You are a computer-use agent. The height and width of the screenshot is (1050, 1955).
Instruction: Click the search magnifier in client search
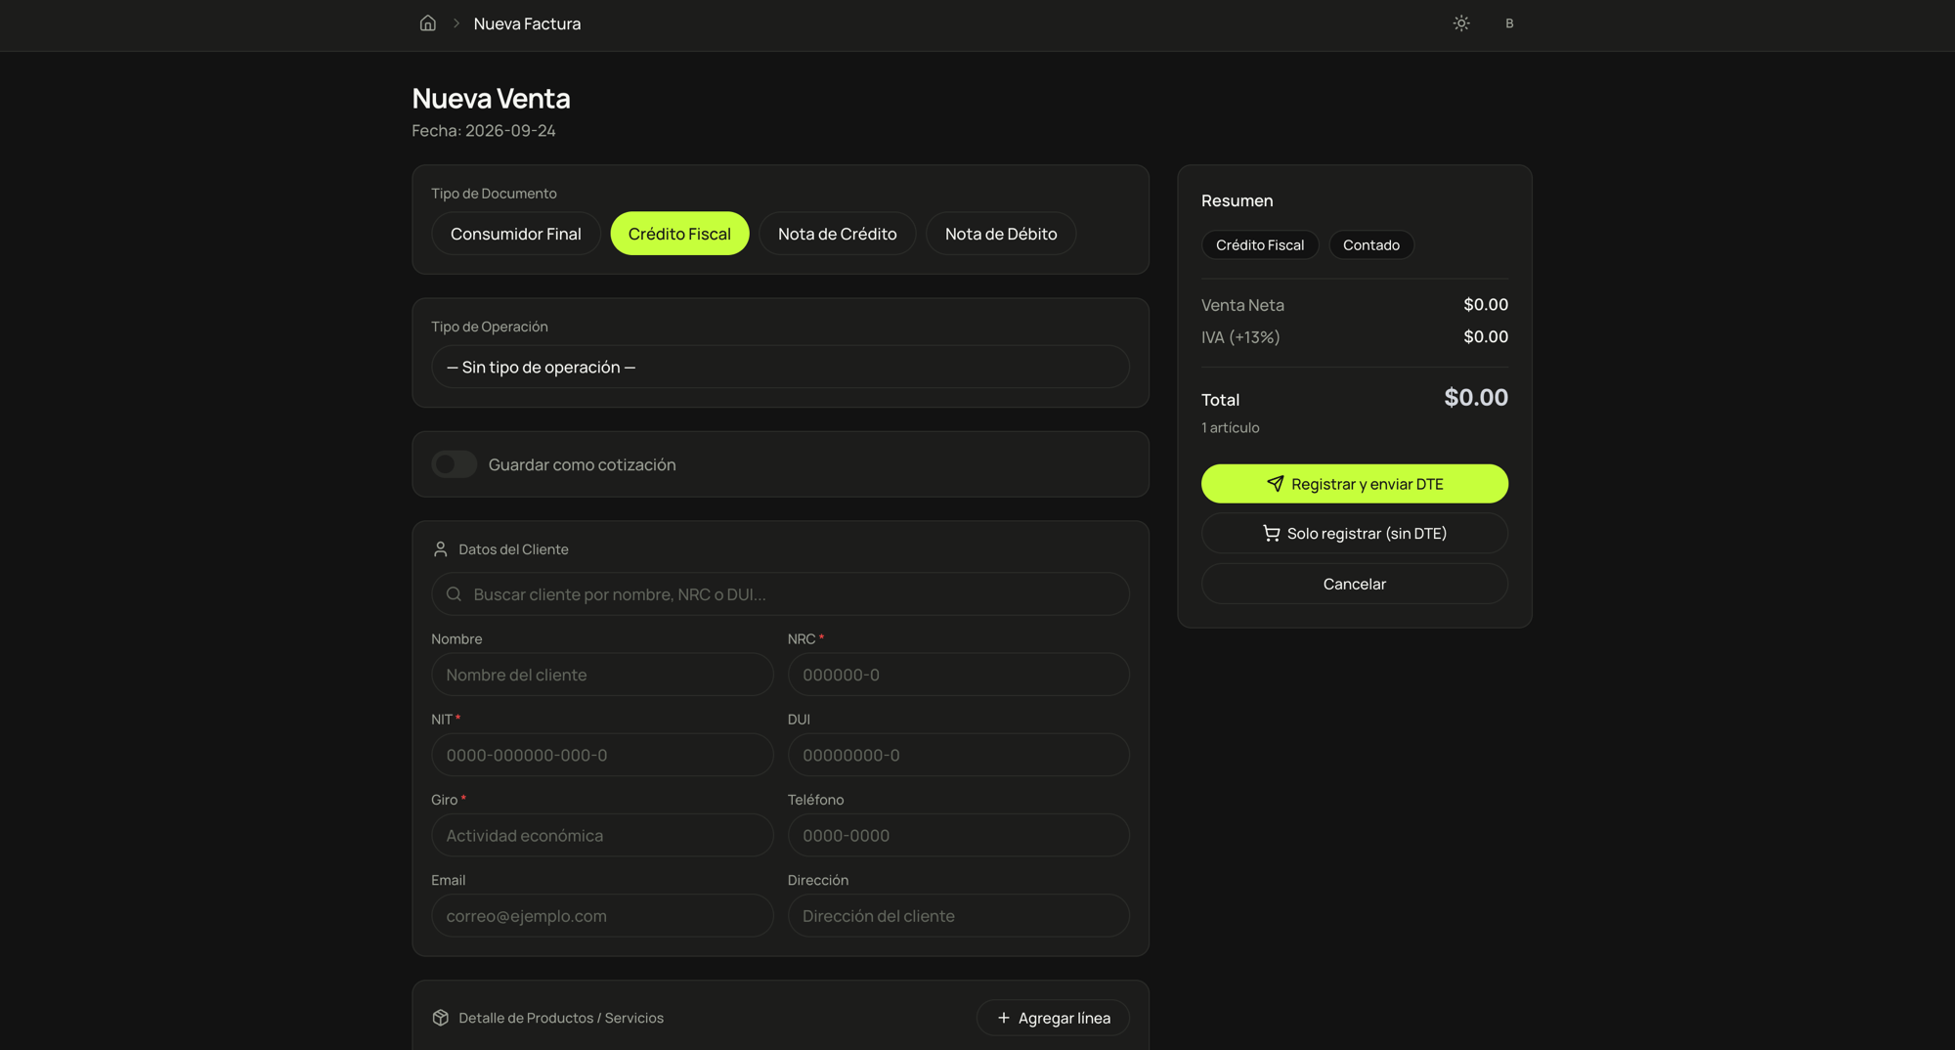[454, 593]
